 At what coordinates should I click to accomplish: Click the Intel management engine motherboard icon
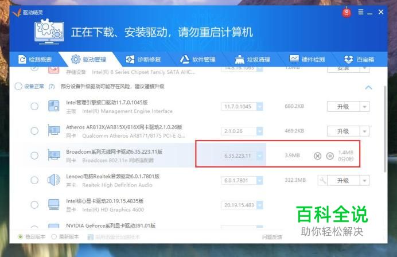click(54, 106)
